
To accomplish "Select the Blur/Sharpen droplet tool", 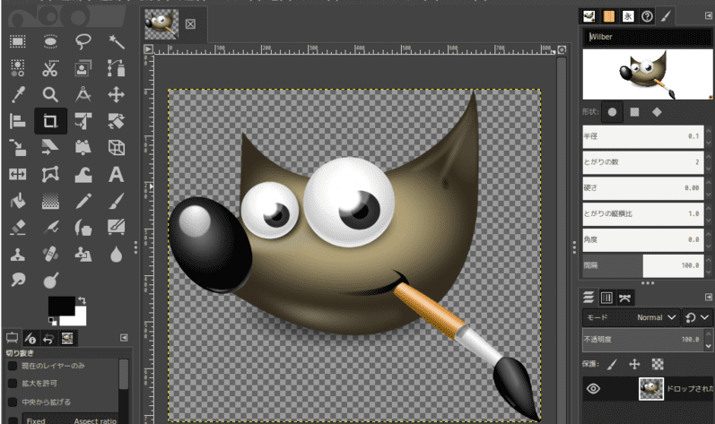I will (117, 254).
